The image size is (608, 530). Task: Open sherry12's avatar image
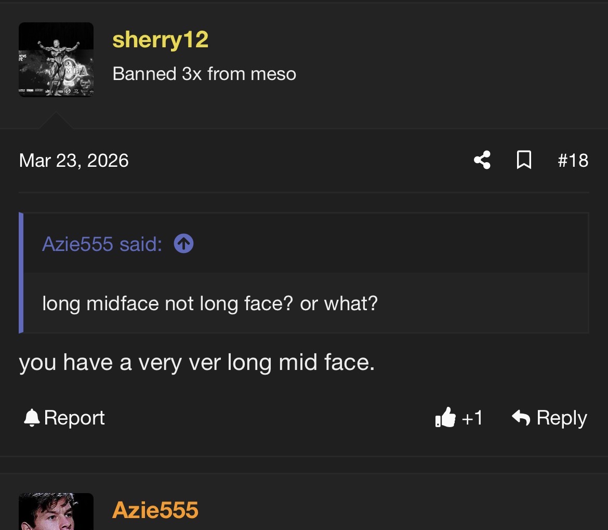coord(56,60)
